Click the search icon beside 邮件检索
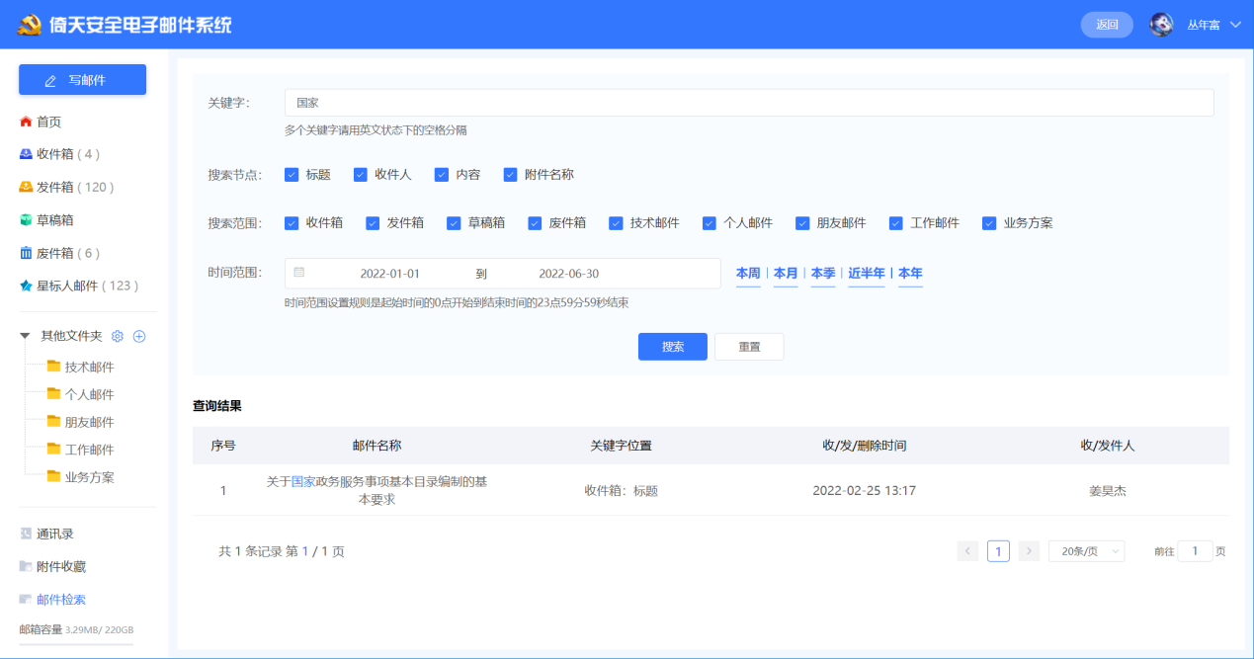This screenshot has height=659, width=1254. coord(26,599)
